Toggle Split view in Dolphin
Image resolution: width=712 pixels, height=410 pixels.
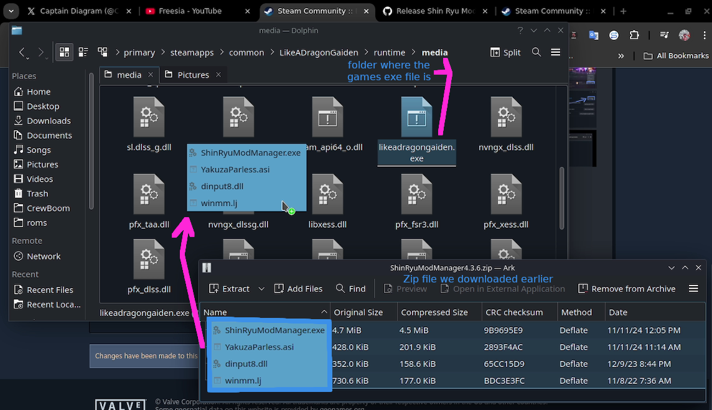505,52
